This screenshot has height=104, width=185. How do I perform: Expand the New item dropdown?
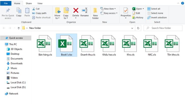[115, 9]
